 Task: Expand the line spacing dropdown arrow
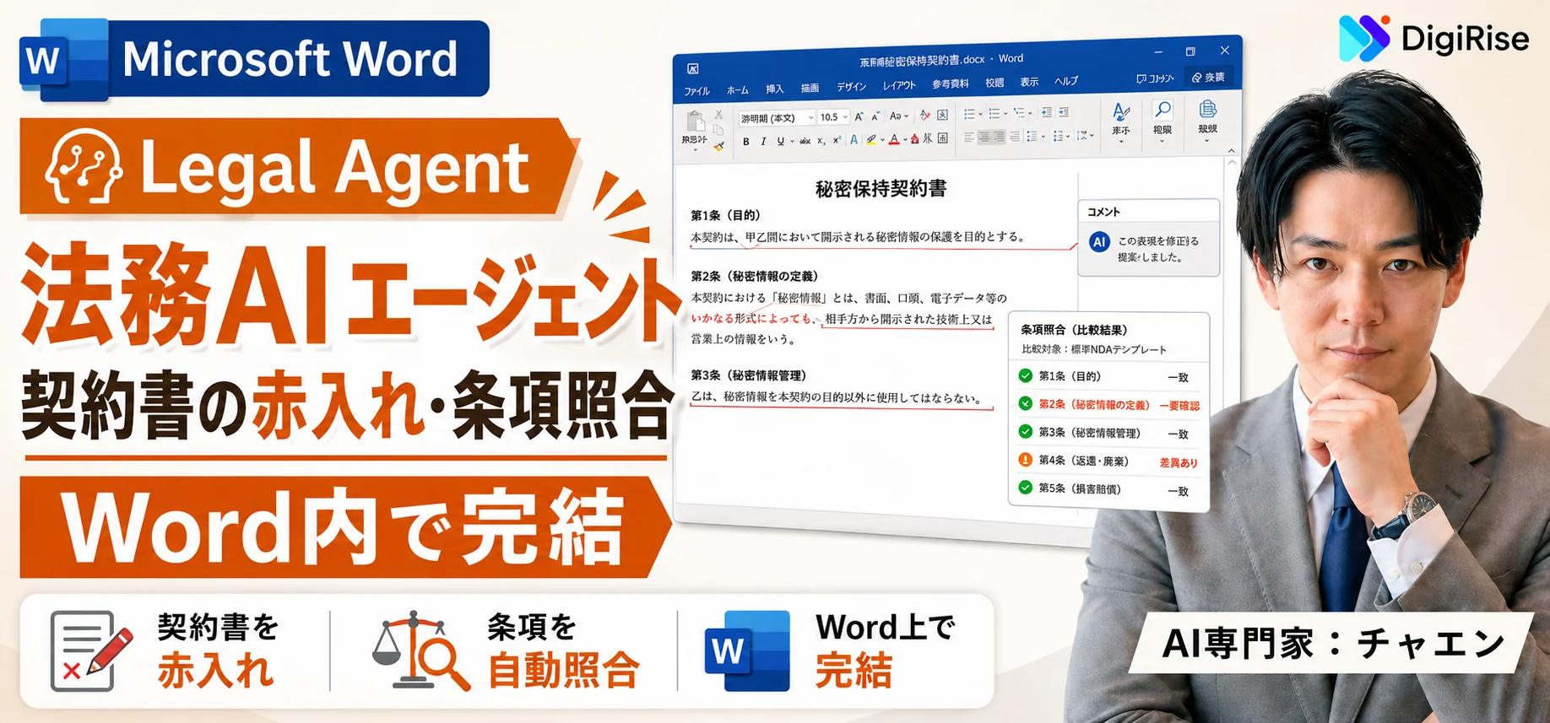point(1043,136)
